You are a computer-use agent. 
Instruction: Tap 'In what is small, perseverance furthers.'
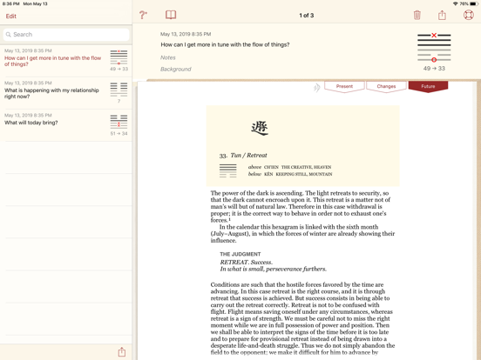pyautogui.click(x=273, y=269)
